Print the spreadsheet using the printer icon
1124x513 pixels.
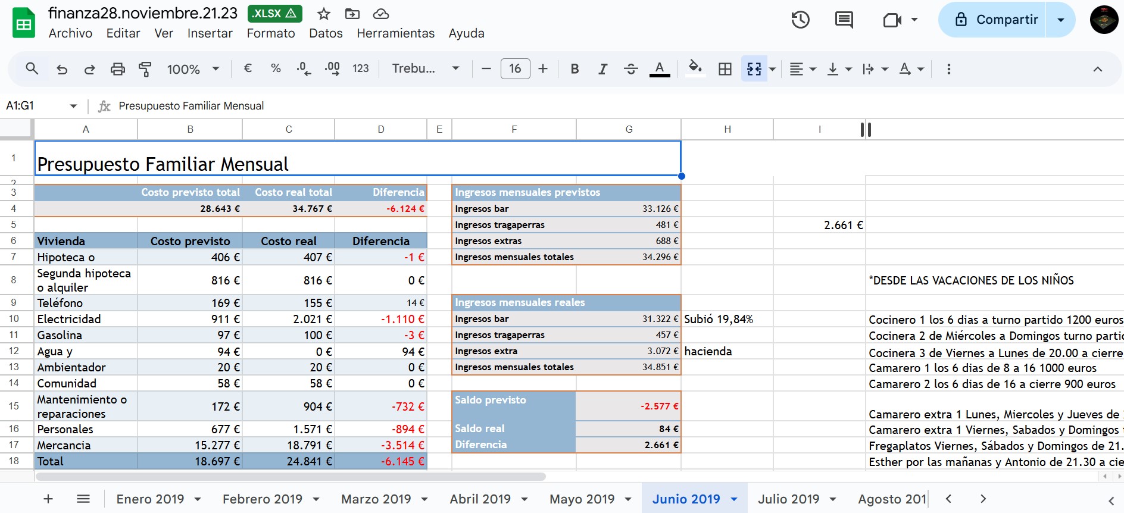click(x=118, y=69)
